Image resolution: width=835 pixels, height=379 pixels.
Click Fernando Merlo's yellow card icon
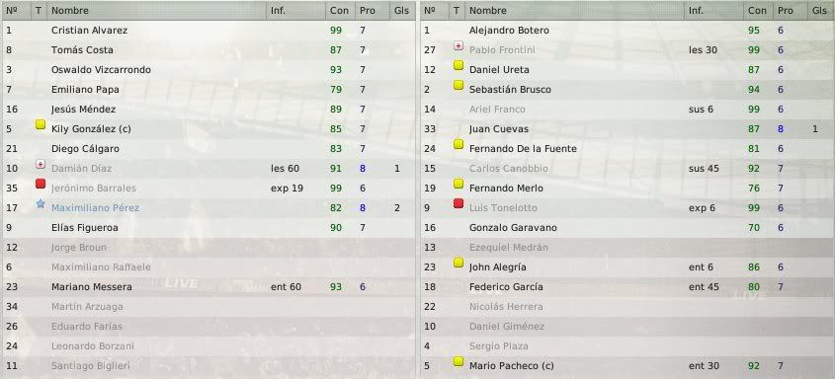pyautogui.click(x=458, y=184)
